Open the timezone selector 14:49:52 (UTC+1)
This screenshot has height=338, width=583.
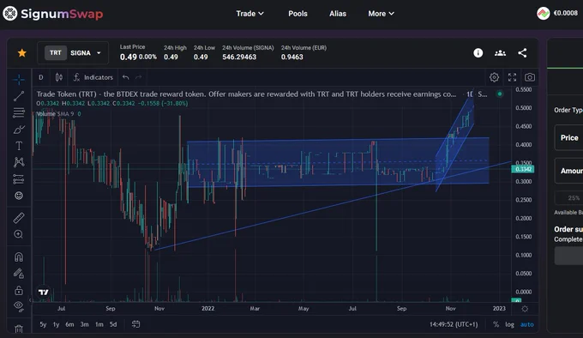(x=454, y=324)
